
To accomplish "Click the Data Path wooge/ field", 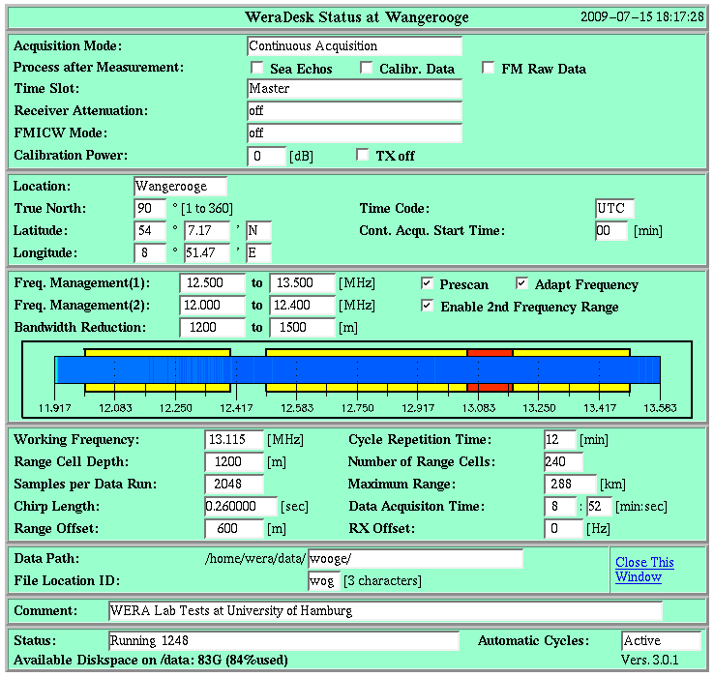I will 416,559.
